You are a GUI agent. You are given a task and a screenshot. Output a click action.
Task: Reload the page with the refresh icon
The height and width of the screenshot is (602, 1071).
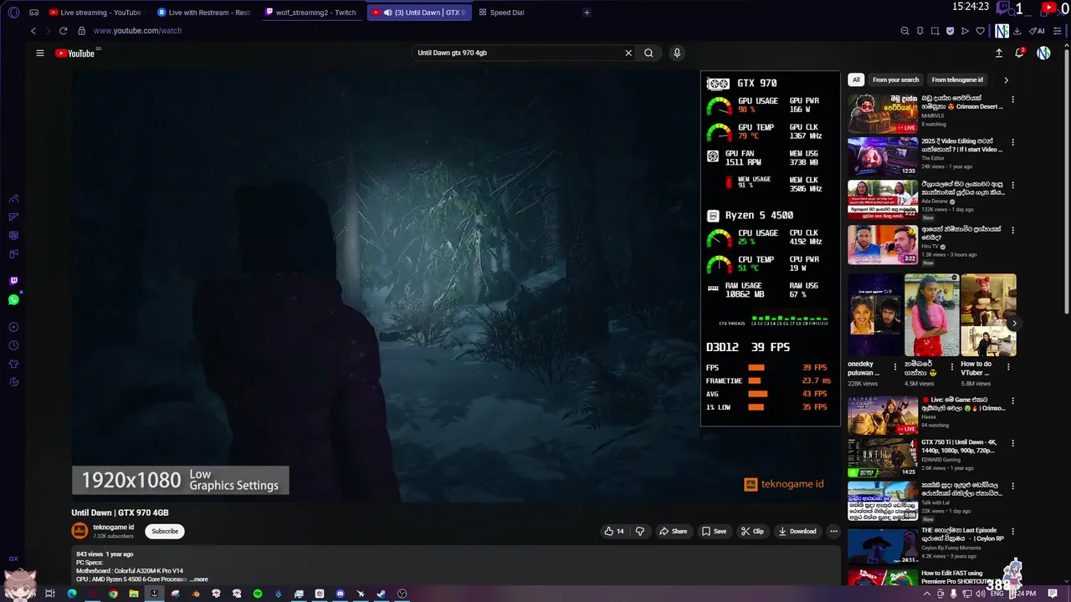(63, 31)
